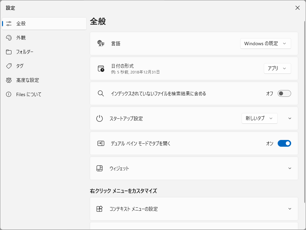Click the dual pane icon
306x230 pixels.
click(x=101, y=143)
